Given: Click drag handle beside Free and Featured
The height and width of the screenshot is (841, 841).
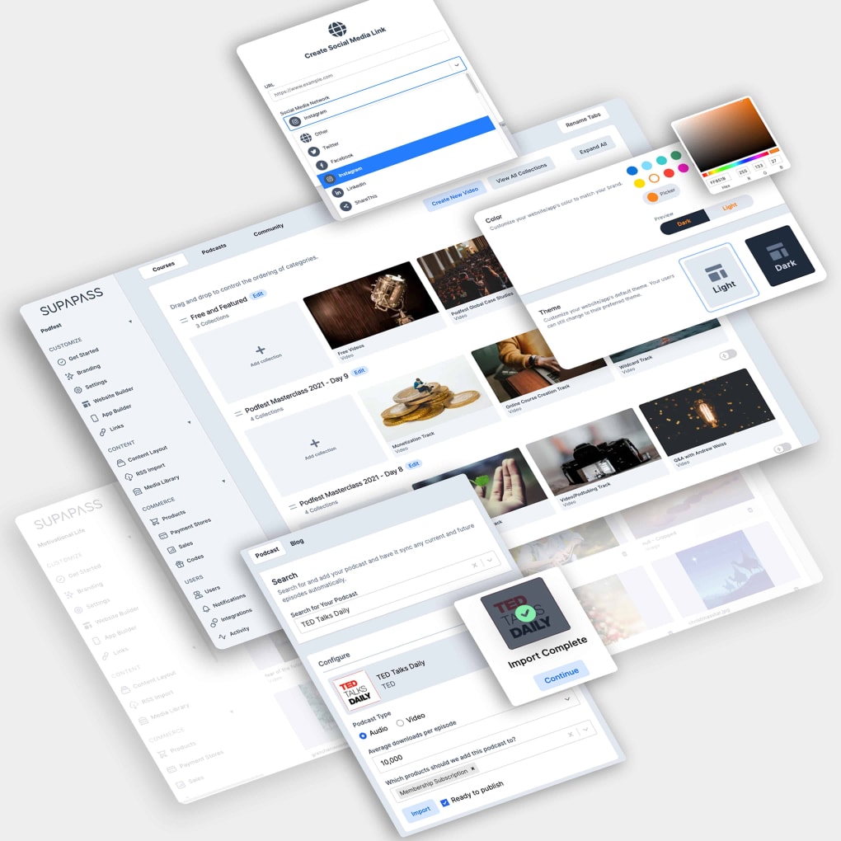Looking at the screenshot, I should (184, 320).
